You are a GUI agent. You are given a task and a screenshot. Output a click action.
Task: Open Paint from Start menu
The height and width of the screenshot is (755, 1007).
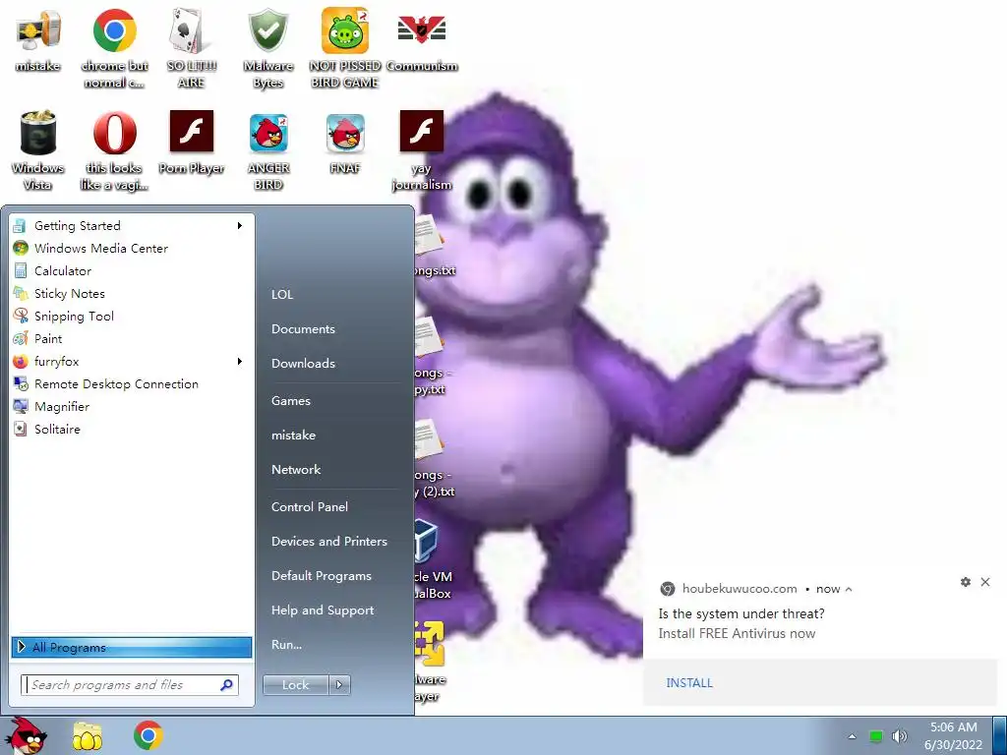133,338
